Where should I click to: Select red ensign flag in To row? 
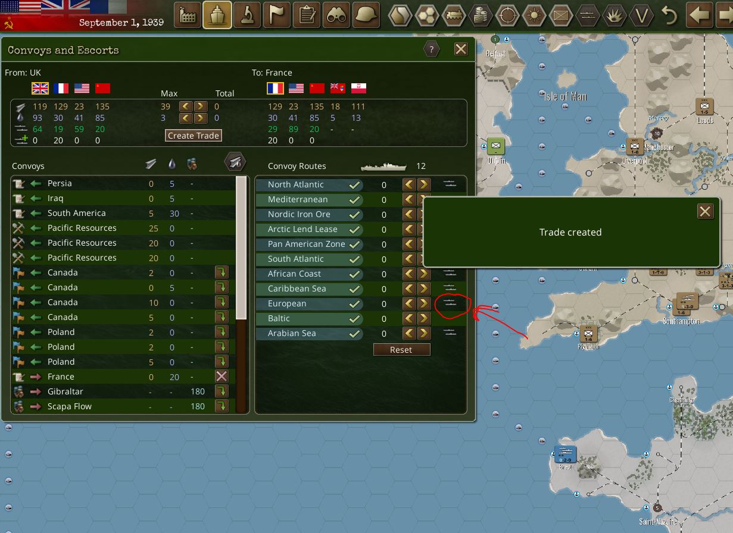(338, 88)
